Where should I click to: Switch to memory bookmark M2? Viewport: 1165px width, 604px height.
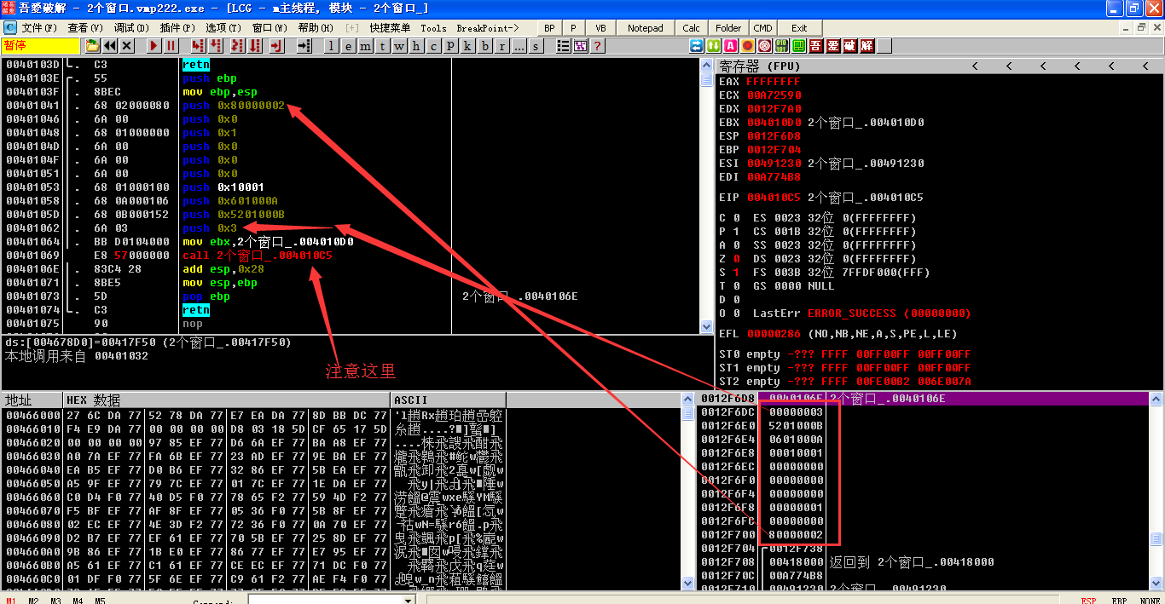[x=33, y=600]
